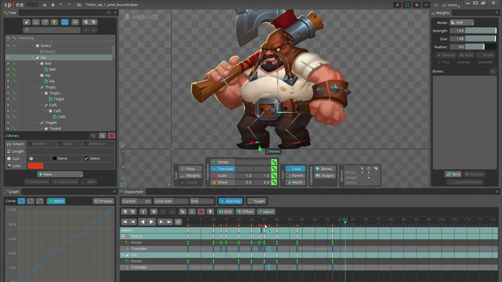The width and height of the screenshot is (502, 282).
Task: Toggle visibility dot of the Hip bone row
Action: tap(8, 58)
